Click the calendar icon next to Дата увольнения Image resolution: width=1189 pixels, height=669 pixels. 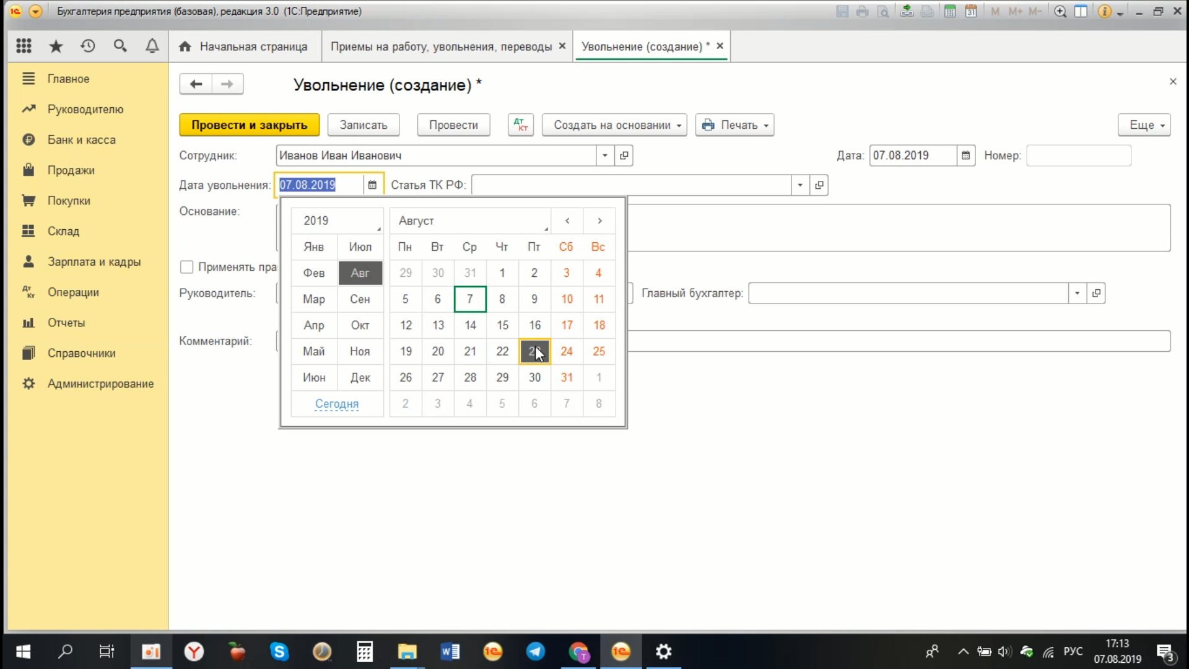click(372, 185)
